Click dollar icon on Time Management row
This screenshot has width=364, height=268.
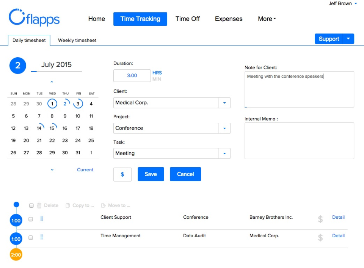point(320,237)
